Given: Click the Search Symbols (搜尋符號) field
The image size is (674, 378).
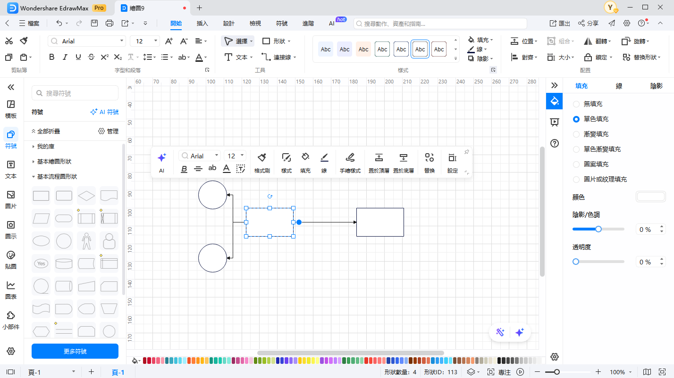Looking at the screenshot, I should (x=75, y=93).
